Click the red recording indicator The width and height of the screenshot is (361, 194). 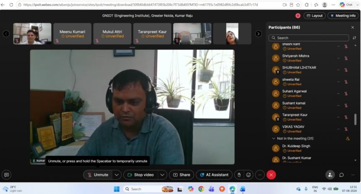pyautogui.click(x=298, y=16)
